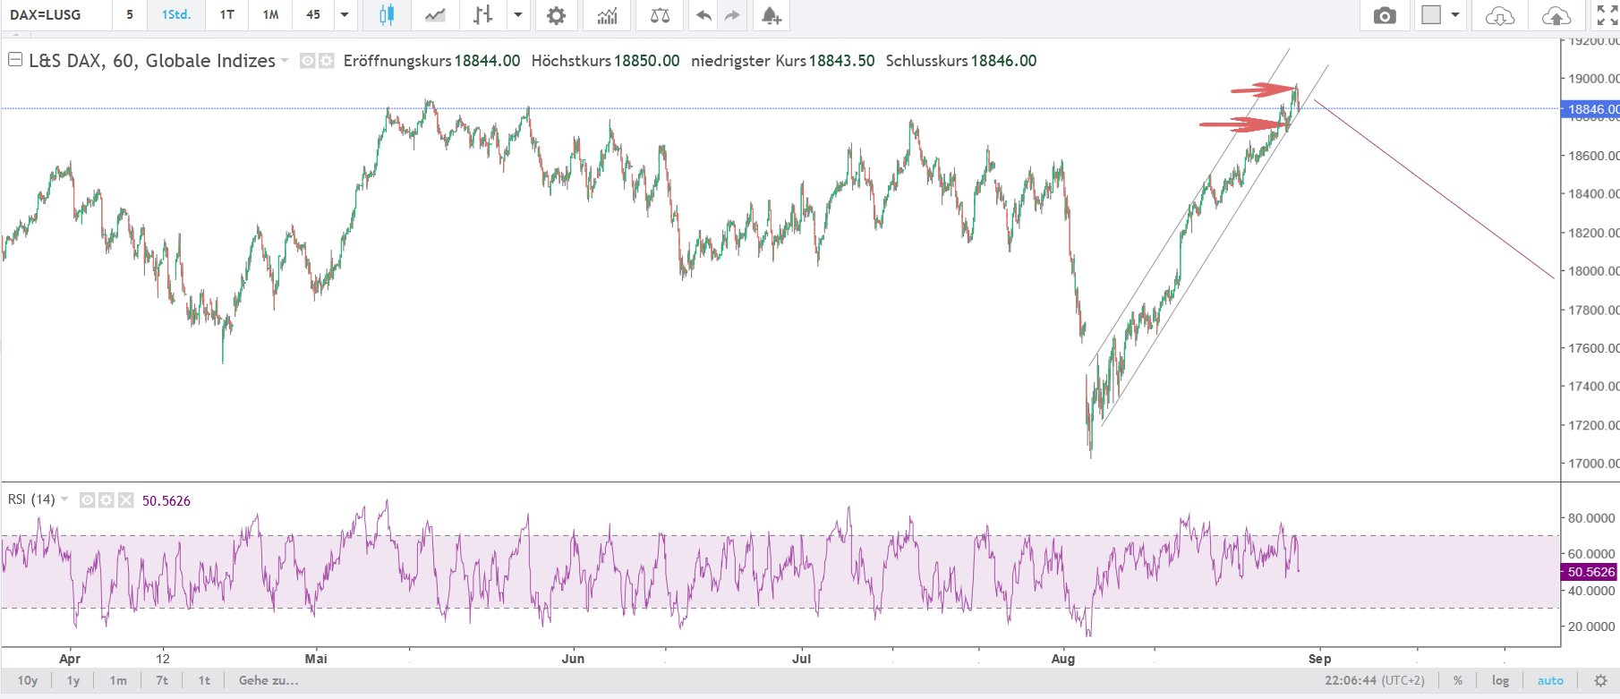This screenshot has width=1620, height=699.
Task: Select the 5 minute timeframe
Action: (130, 15)
